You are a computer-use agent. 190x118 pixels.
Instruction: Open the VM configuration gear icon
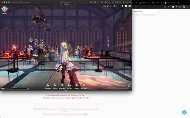[130, 2]
